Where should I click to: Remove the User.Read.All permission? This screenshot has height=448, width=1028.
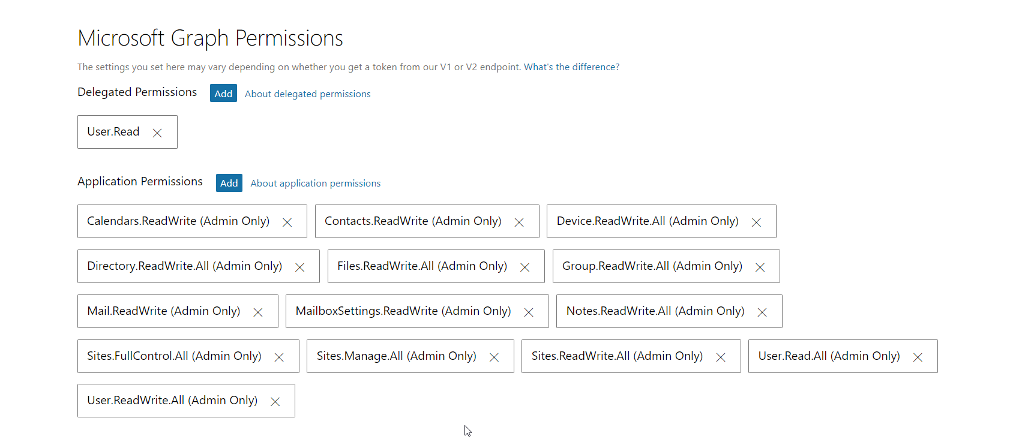[x=918, y=357]
